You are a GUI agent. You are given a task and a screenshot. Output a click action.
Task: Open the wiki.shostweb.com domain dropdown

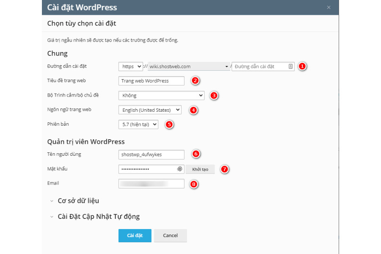(188, 66)
